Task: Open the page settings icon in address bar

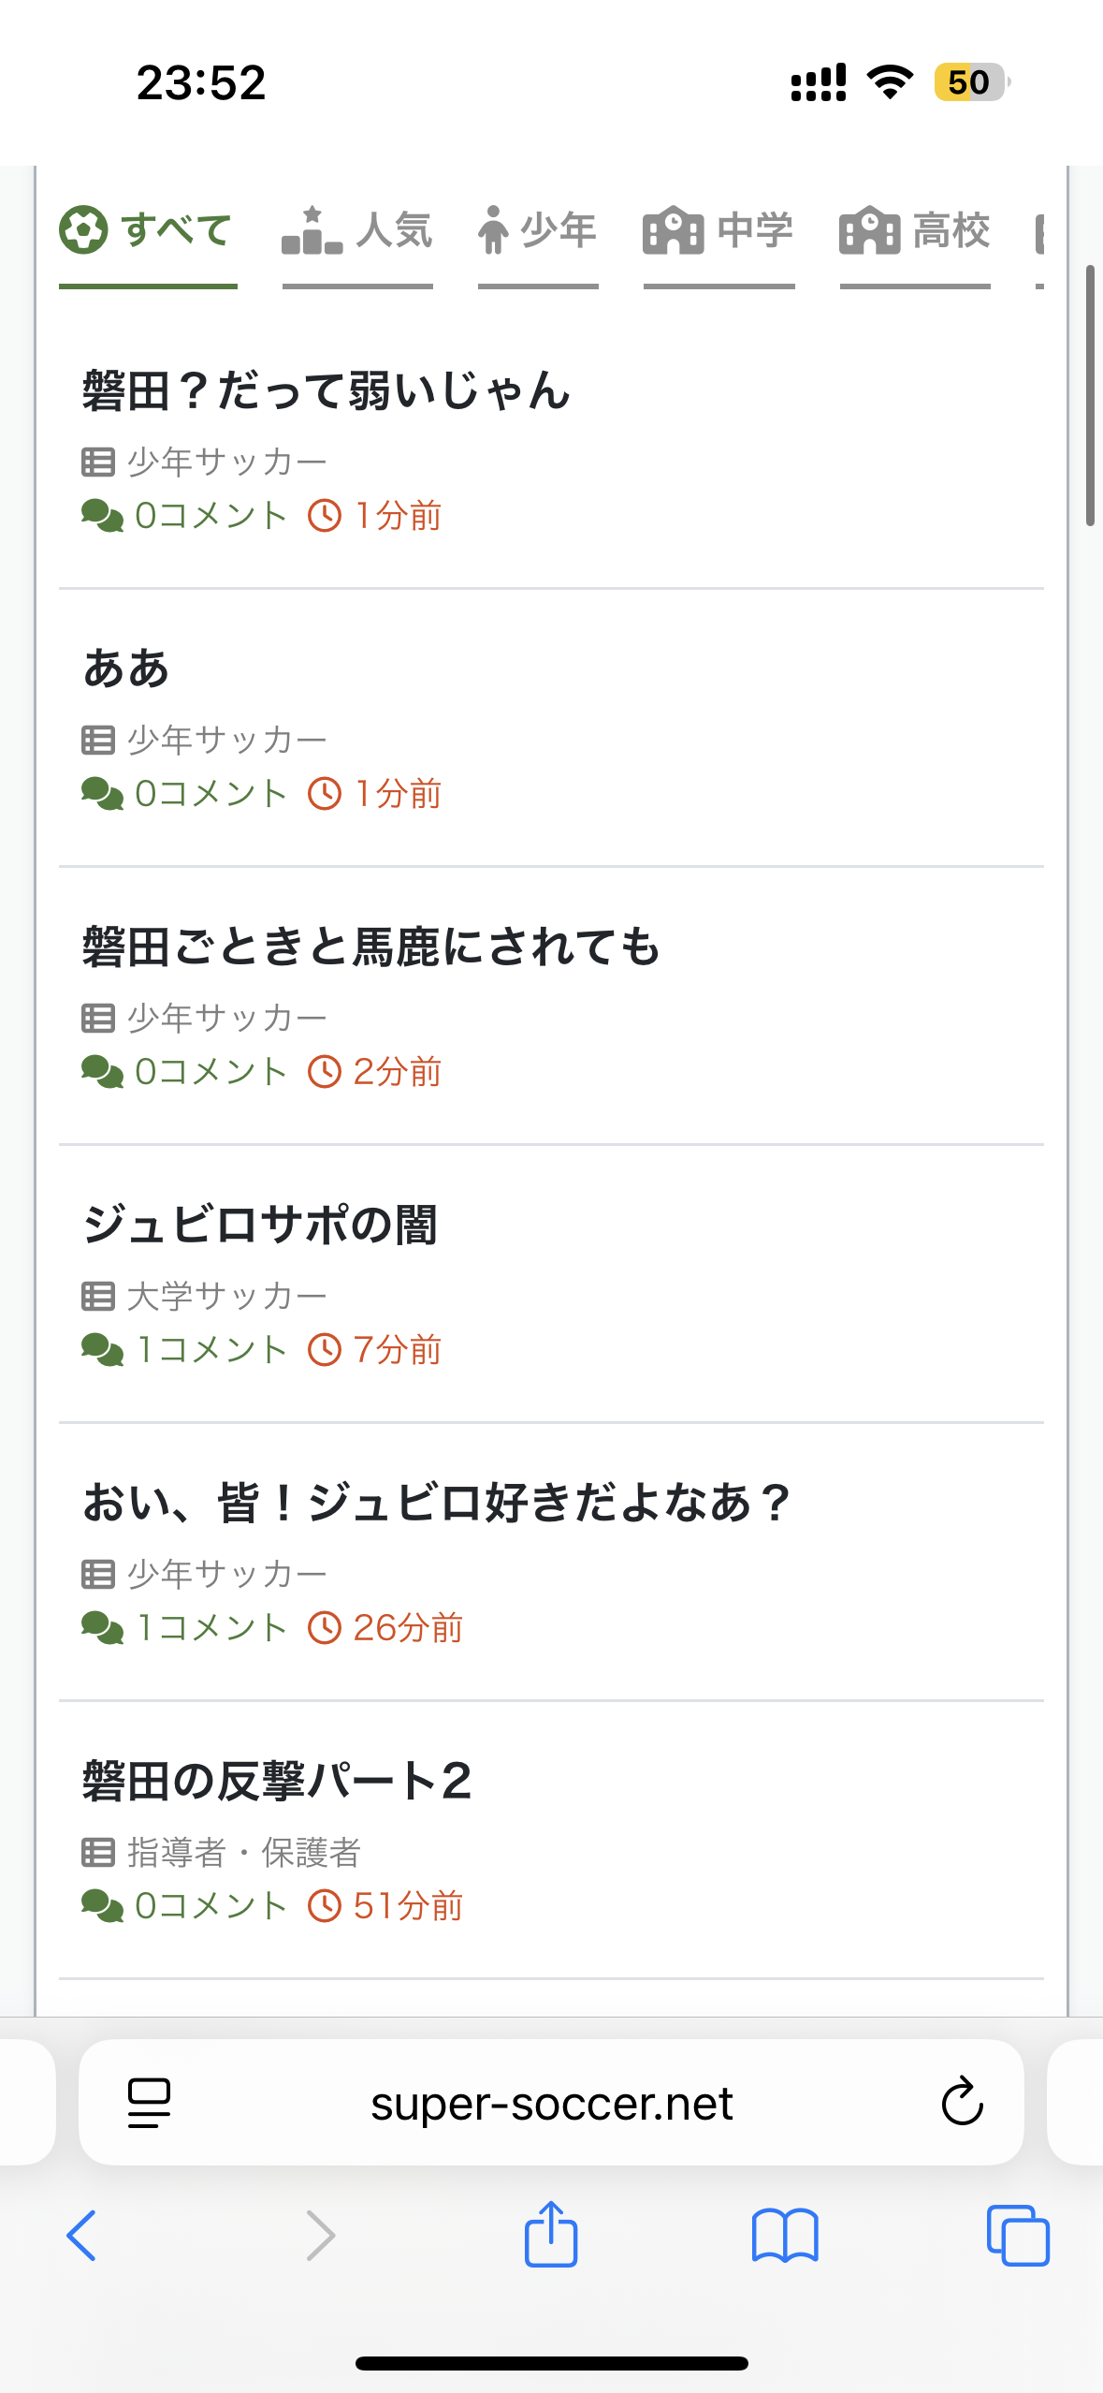Action: click(149, 2103)
